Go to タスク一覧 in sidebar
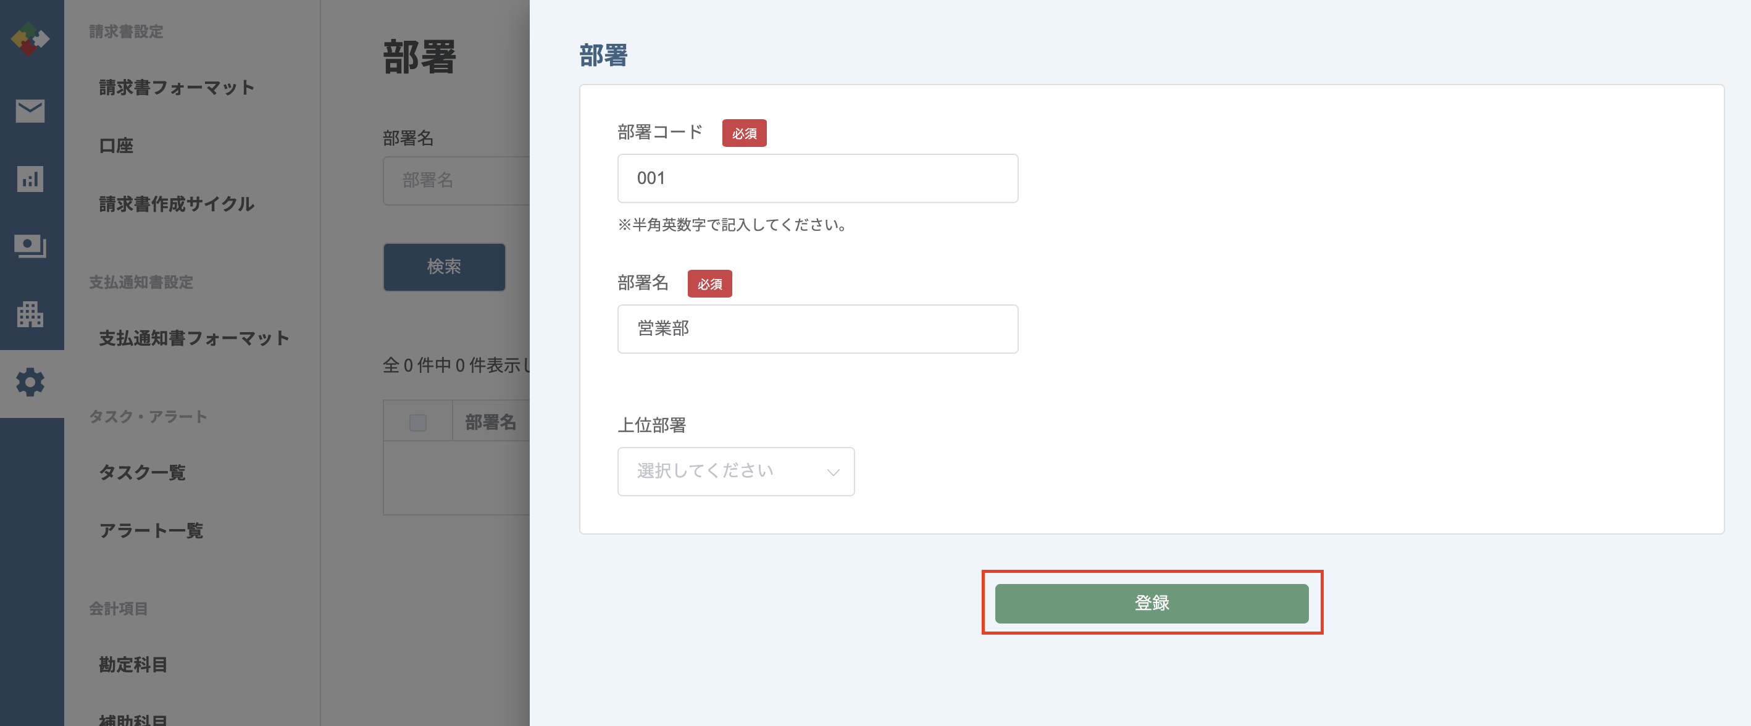Image resolution: width=1751 pixels, height=726 pixels. click(x=142, y=472)
